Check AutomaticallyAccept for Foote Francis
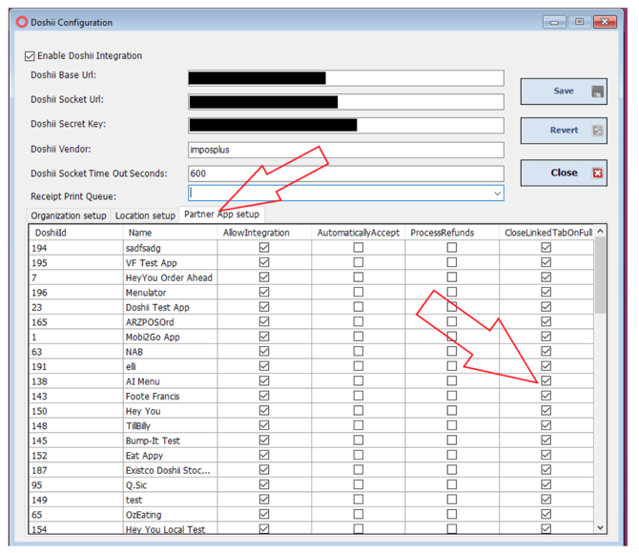639x553 pixels. (359, 396)
